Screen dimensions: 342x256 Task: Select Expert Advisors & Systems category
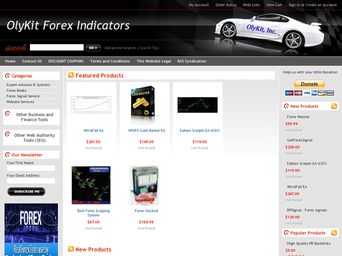pyautogui.click(x=28, y=85)
